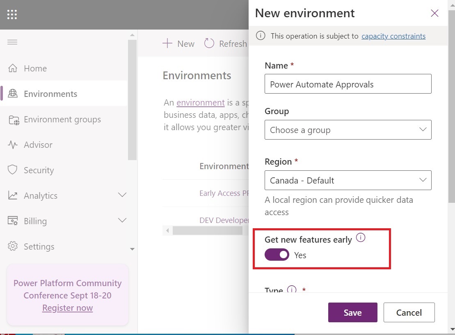Select the Home icon in the sidebar
The height and width of the screenshot is (335, 455).
(12, 68)
